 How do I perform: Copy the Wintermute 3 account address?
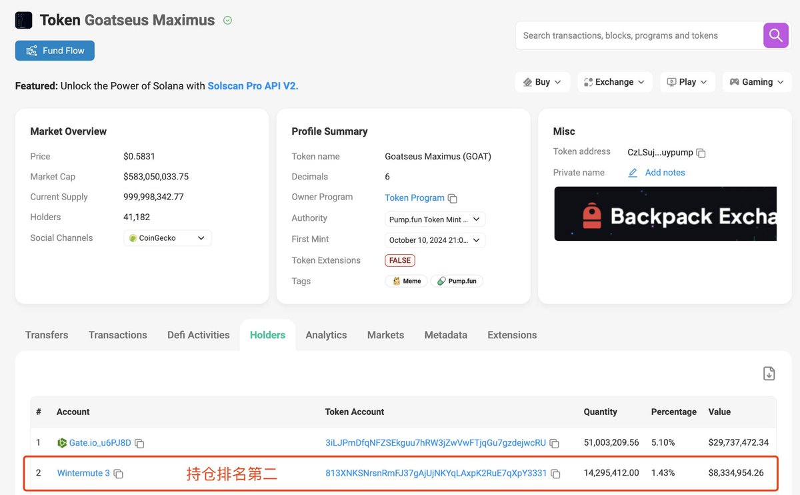pyautogui.click(x=118, y=474)
